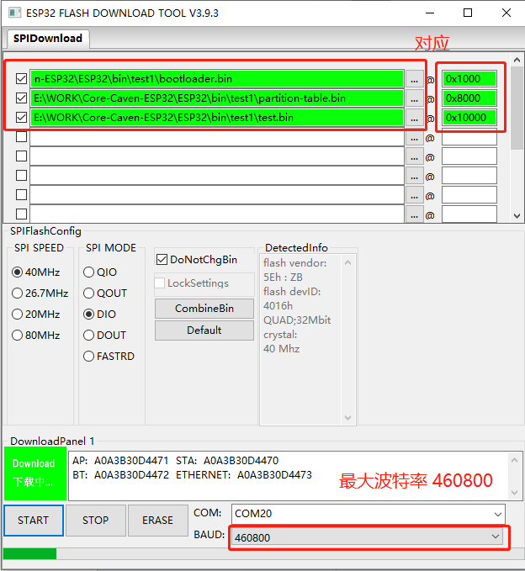This screenshot has height=571, width=525.
Task: Click the bootloader.bin file path field
Action: click(x=217, y=79)
